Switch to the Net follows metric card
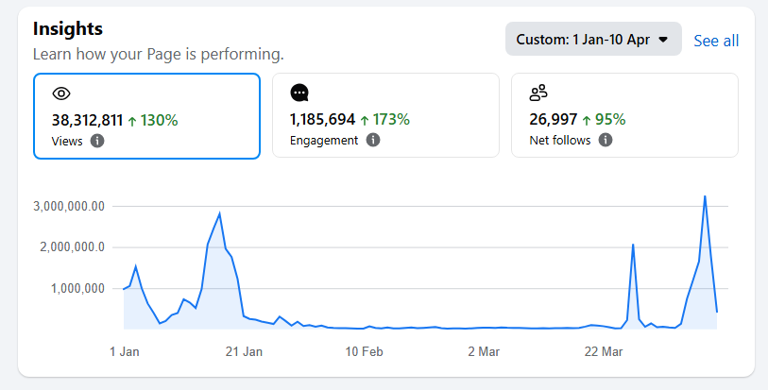This screenshot has height=390, width=768. [624, 115]
